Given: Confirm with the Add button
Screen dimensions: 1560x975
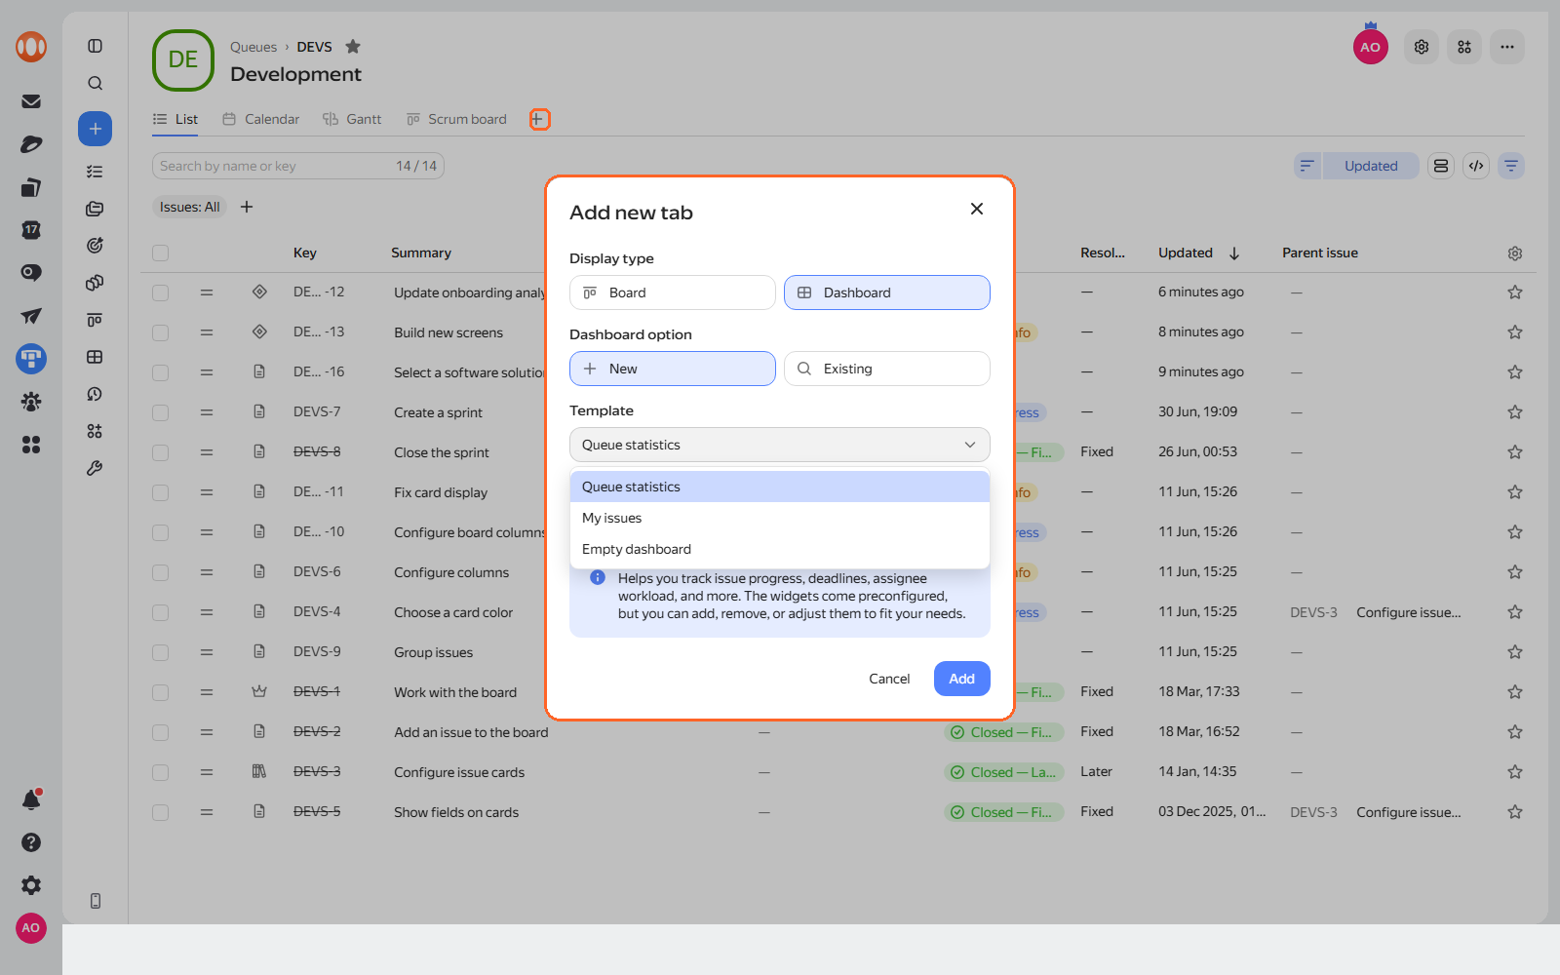Looking at the screenshot, I should tap(962, 679).
